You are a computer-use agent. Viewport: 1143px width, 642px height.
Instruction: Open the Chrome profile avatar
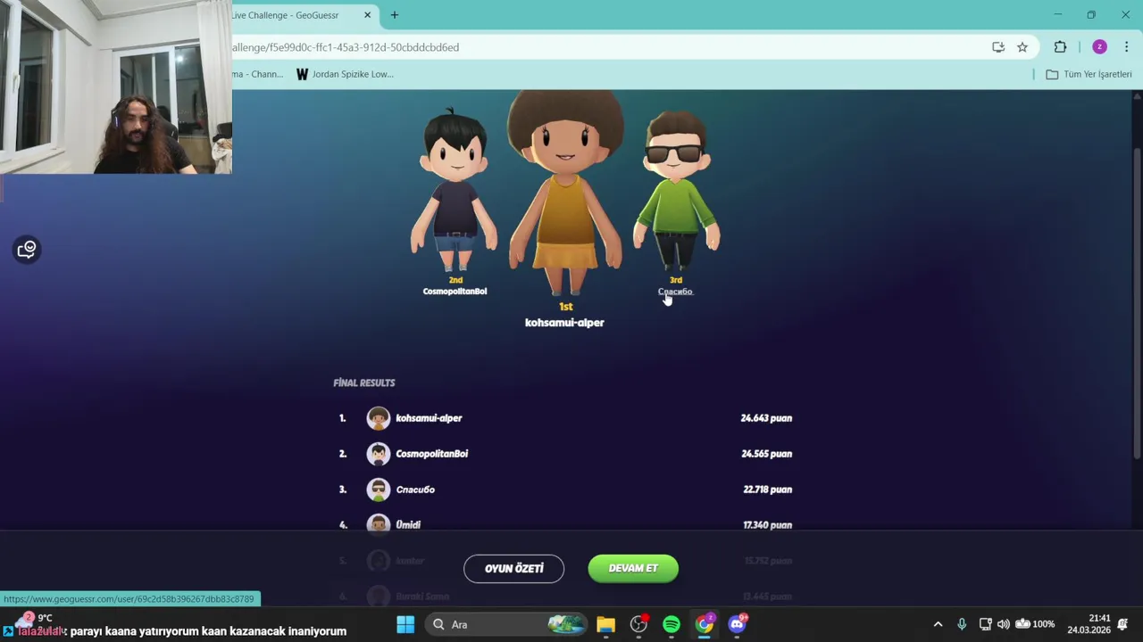(x=1099, y=47)
